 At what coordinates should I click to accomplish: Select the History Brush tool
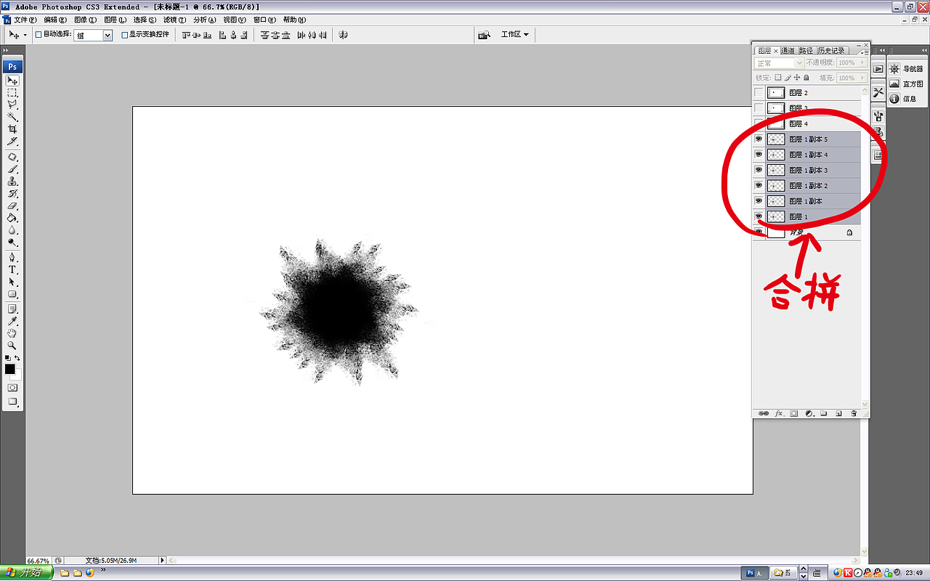pos(12,194)
